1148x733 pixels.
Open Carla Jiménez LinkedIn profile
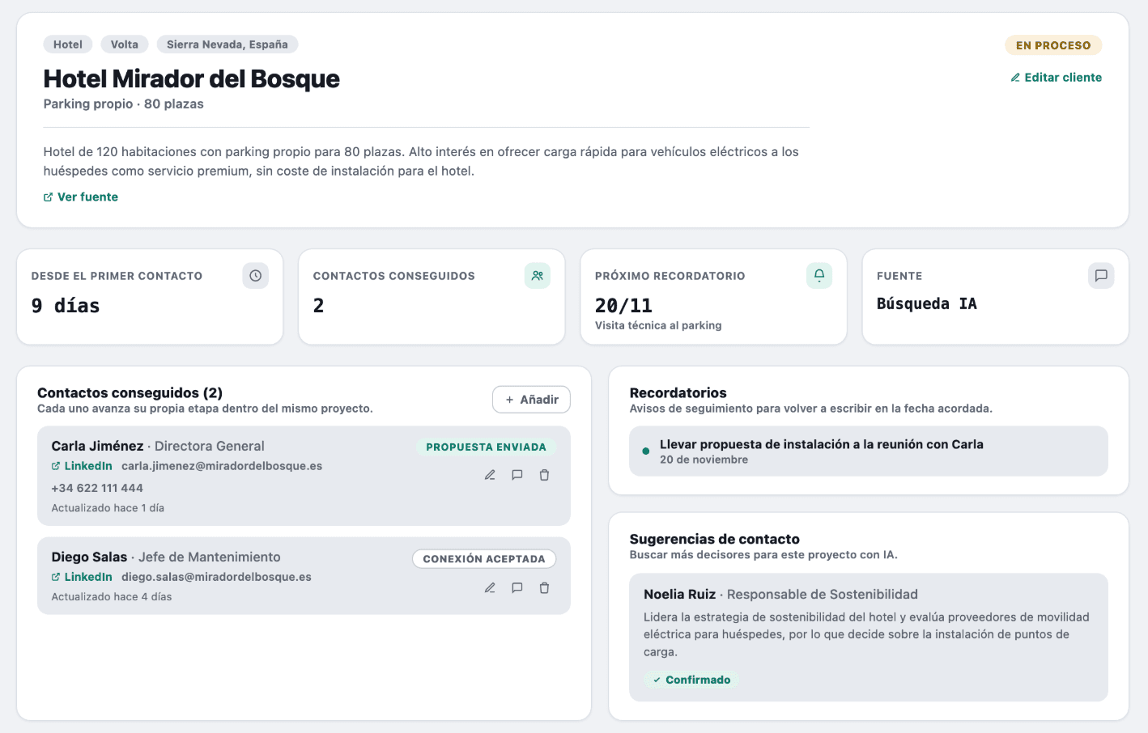coord(82,466)
